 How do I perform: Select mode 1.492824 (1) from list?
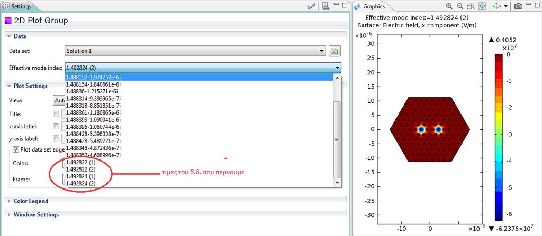[199, 177]
